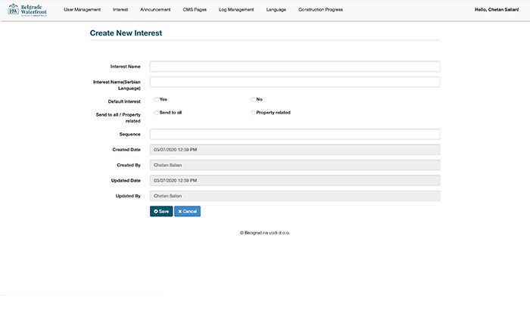Image resolution: width=530 pixels, height=329 pixels.
Task: Select No for Default Interest
Action: [253, 99]
